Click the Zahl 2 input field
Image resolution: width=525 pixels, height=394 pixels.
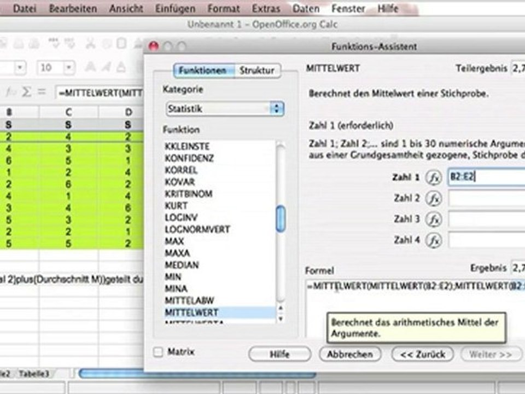tap(486, 198)
